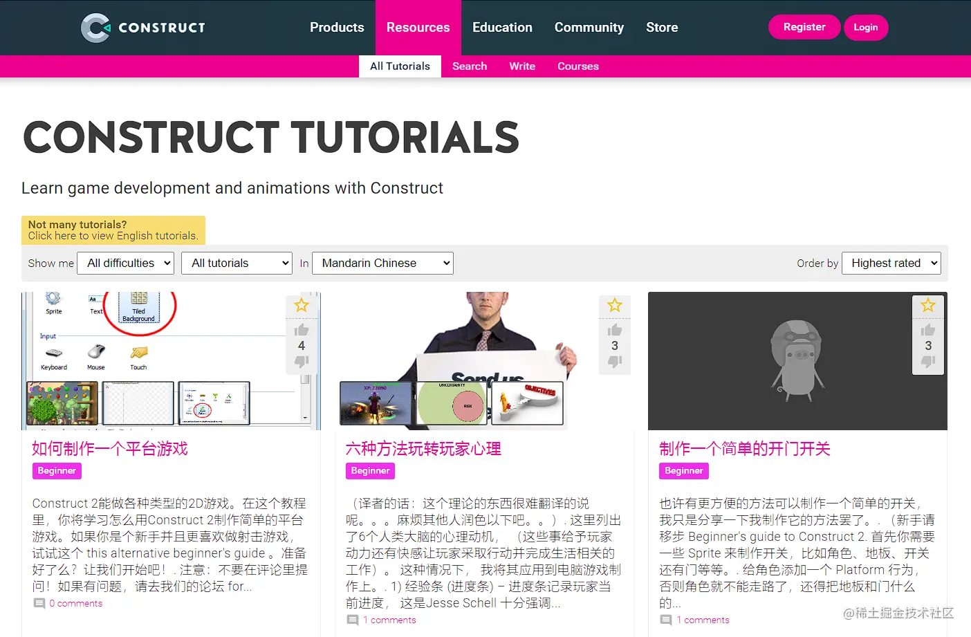This screenshot has width=971, height=637.
Task: Thumbs down the player psychology tutorial
Action: coord(615,361)
